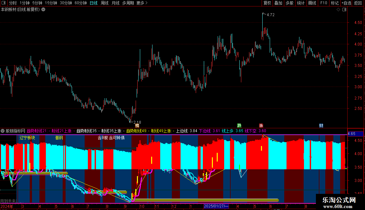Add stock via +自选 button

[346, 3]
